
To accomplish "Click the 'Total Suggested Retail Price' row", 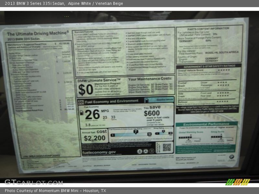I will 44,110.
